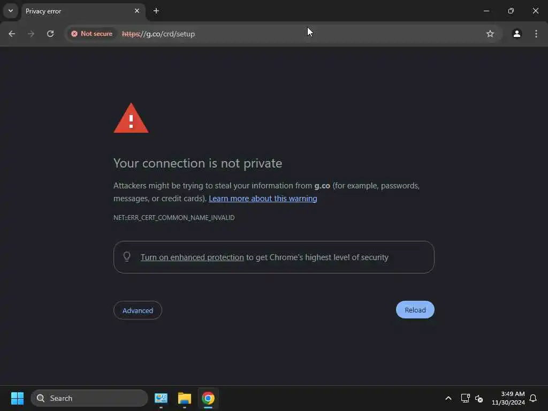Open the Windows Start menu
This screenshot has height=411, width=548.
point(17,398)
